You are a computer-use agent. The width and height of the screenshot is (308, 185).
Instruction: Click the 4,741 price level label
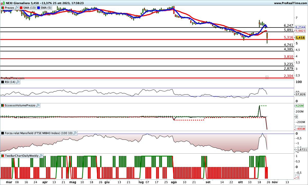[288, 45]
